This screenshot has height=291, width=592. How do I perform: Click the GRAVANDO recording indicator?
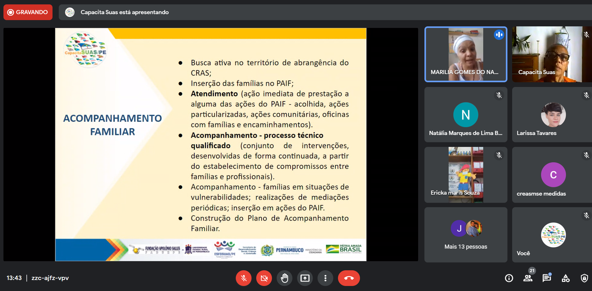tap(28, 12)
